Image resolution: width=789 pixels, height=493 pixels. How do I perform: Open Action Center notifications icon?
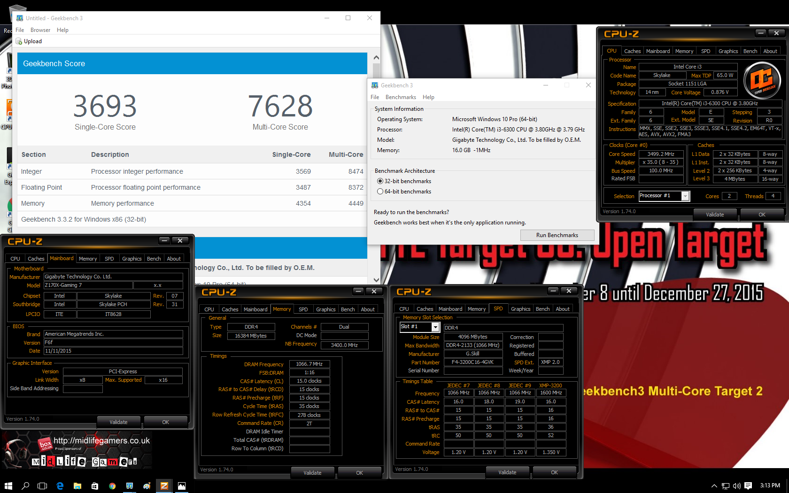(748, 486)
